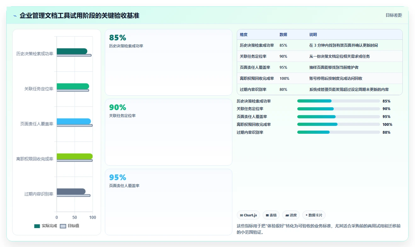Click the 离职权限回收完成率 progress bar
Screen dimensions: 415x247
[338, 124]
